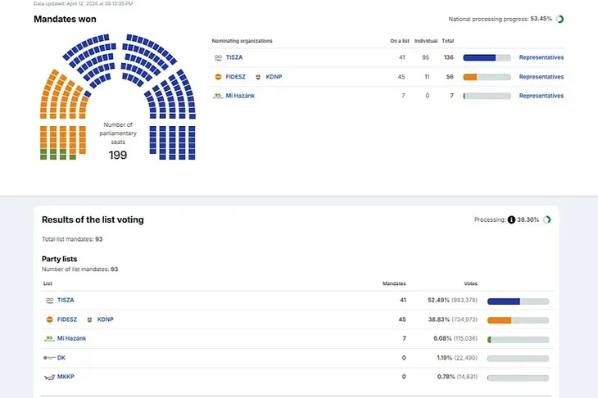Click the Mi Hazánk logo under Nominating organizations

217,96
